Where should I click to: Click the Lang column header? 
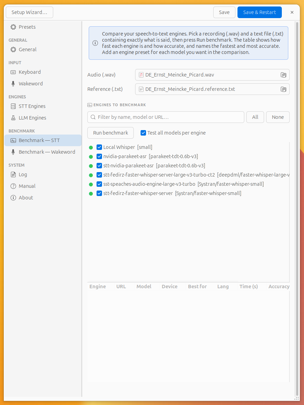click(223, 287)
